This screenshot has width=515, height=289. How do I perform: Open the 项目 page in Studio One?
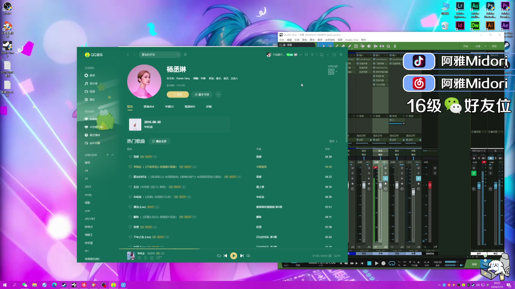tap(494, 46)
